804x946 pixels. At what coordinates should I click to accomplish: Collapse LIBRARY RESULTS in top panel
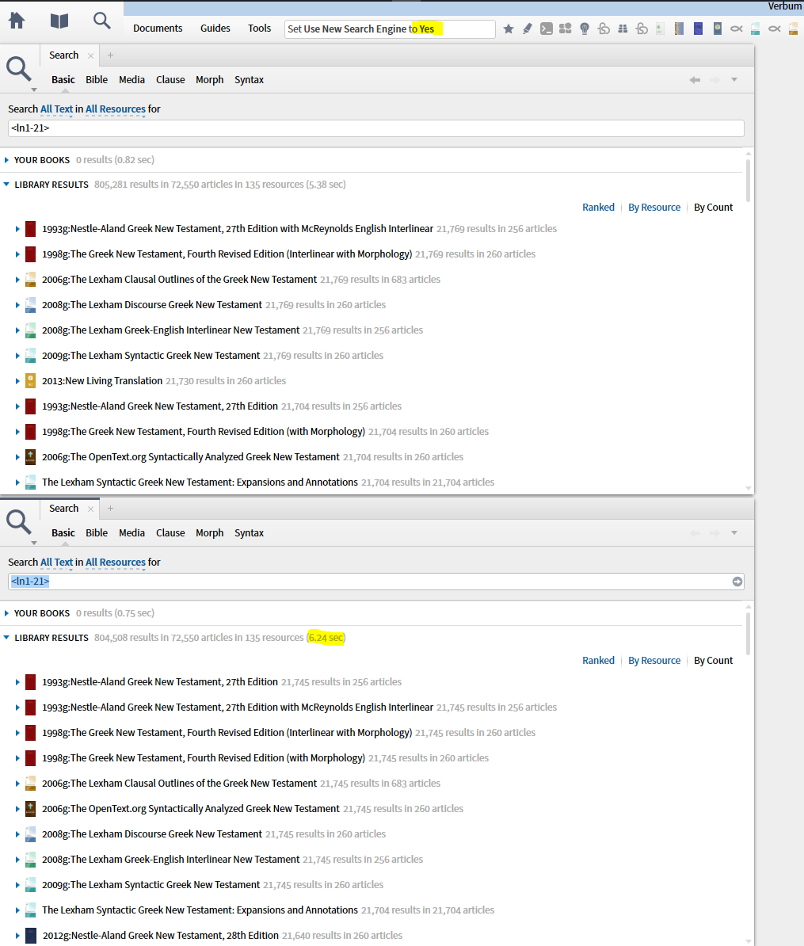pyautogui.click(x=6, y=185)
